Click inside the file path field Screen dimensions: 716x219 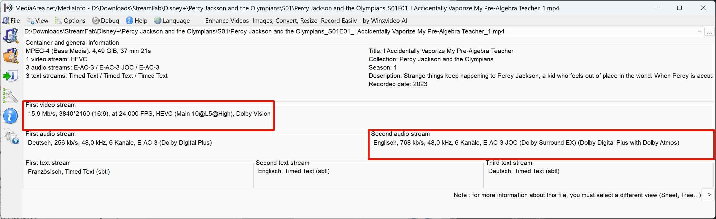(356, 31)
